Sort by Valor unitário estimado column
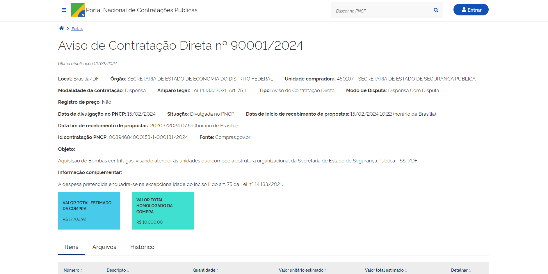Image resolution: width=548 pixels, height=274 pixels. [303, 270]
